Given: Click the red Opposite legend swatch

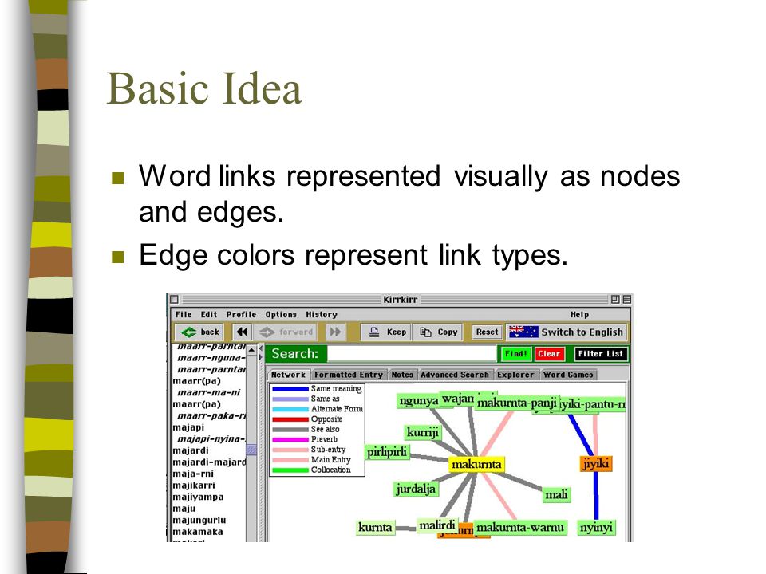Looking at the screenshot, I should coord(290,419).
